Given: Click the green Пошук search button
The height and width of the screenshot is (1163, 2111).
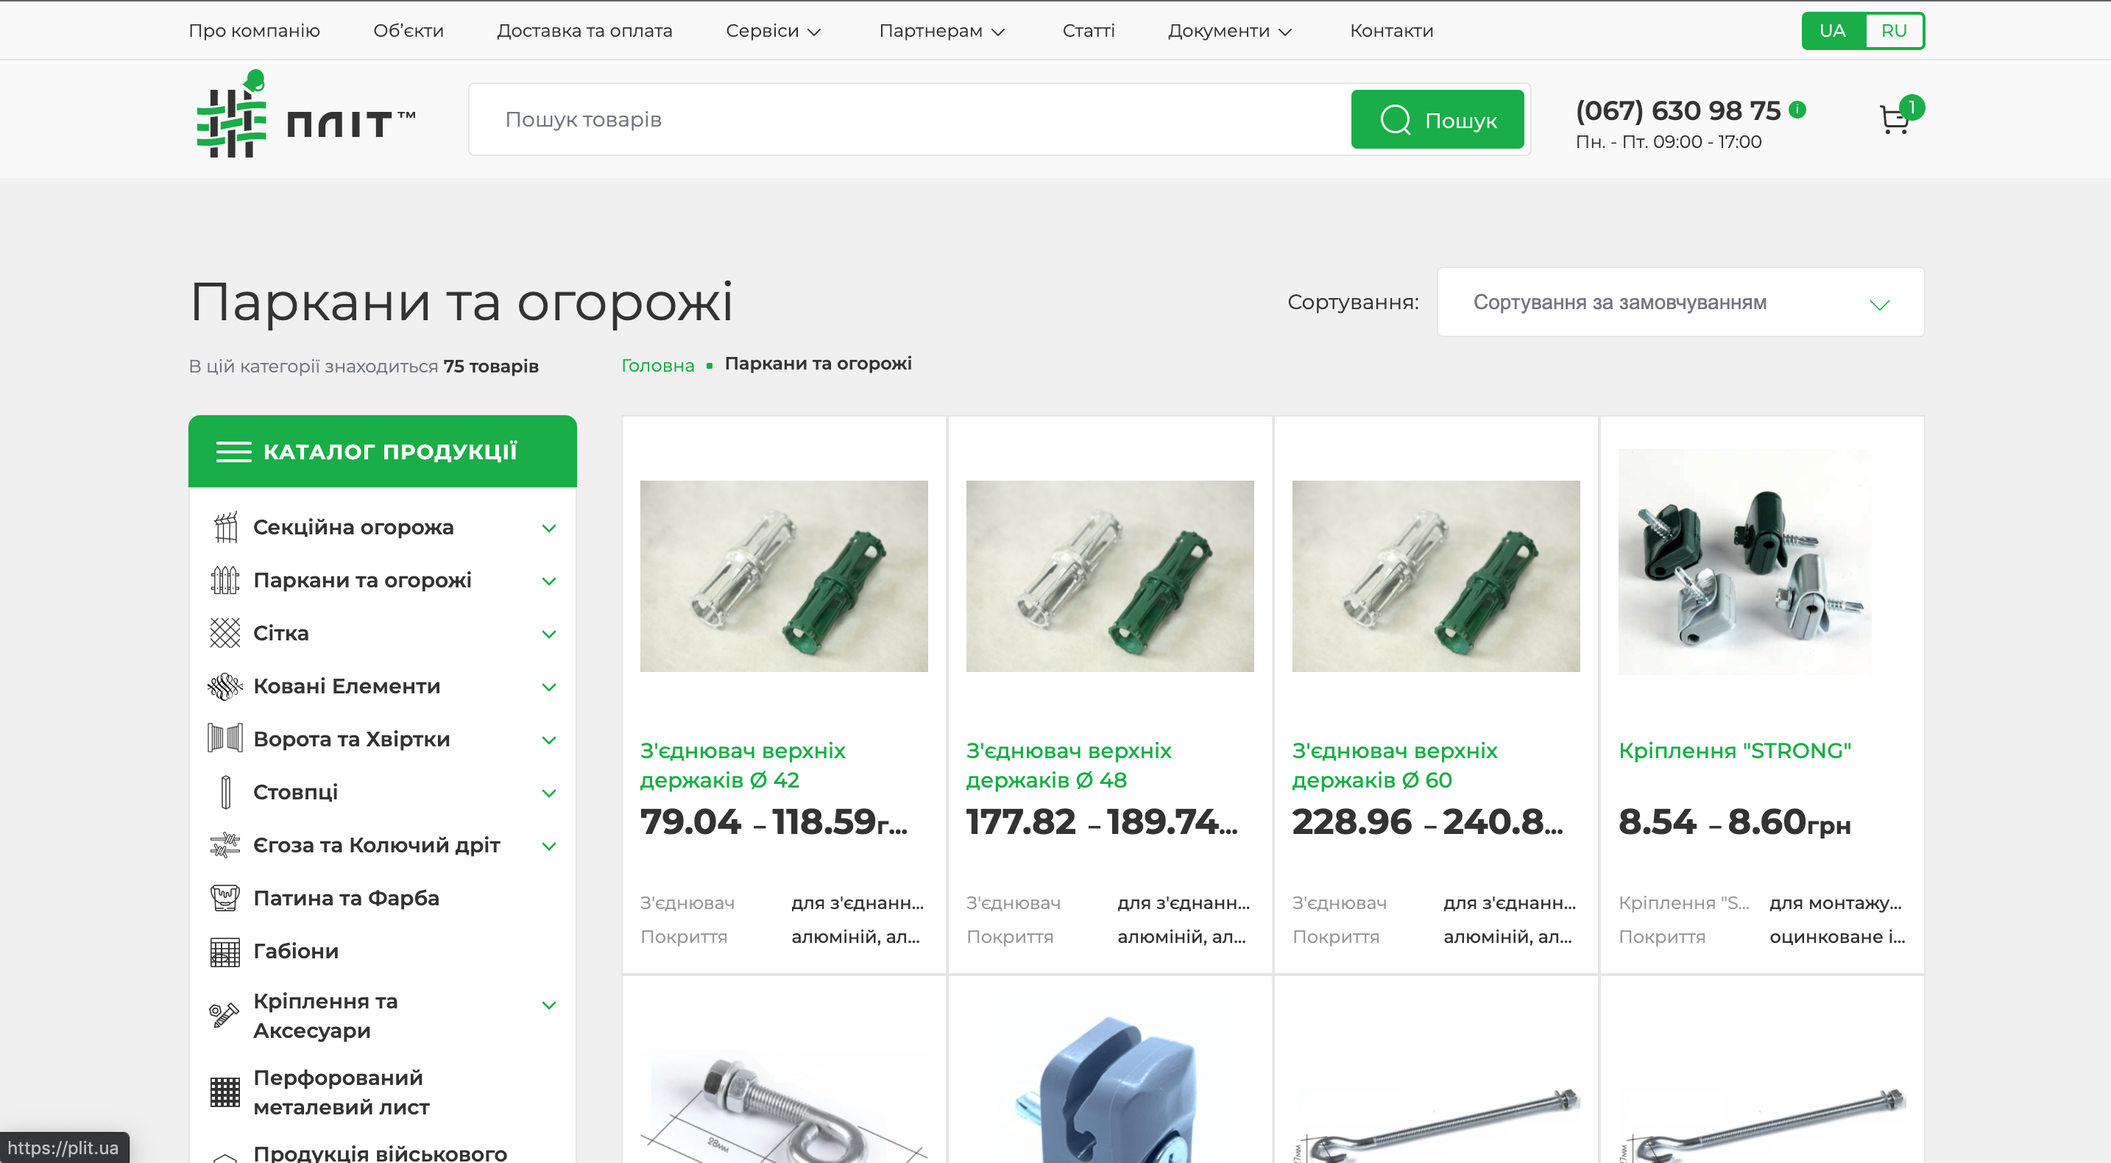Looking at the screenshot, I should click(x=1437, y=120).
